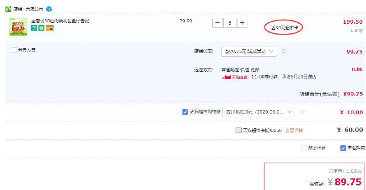Click the green 7-day return badge icon
366x190 pixels.
coord(34,28)
